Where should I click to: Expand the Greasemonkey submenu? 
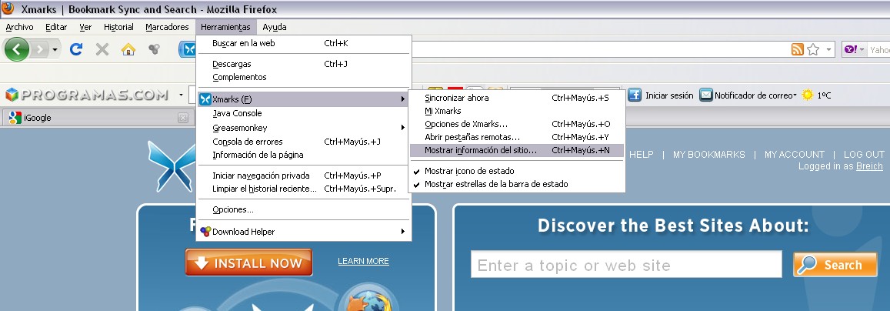(304, 128)
